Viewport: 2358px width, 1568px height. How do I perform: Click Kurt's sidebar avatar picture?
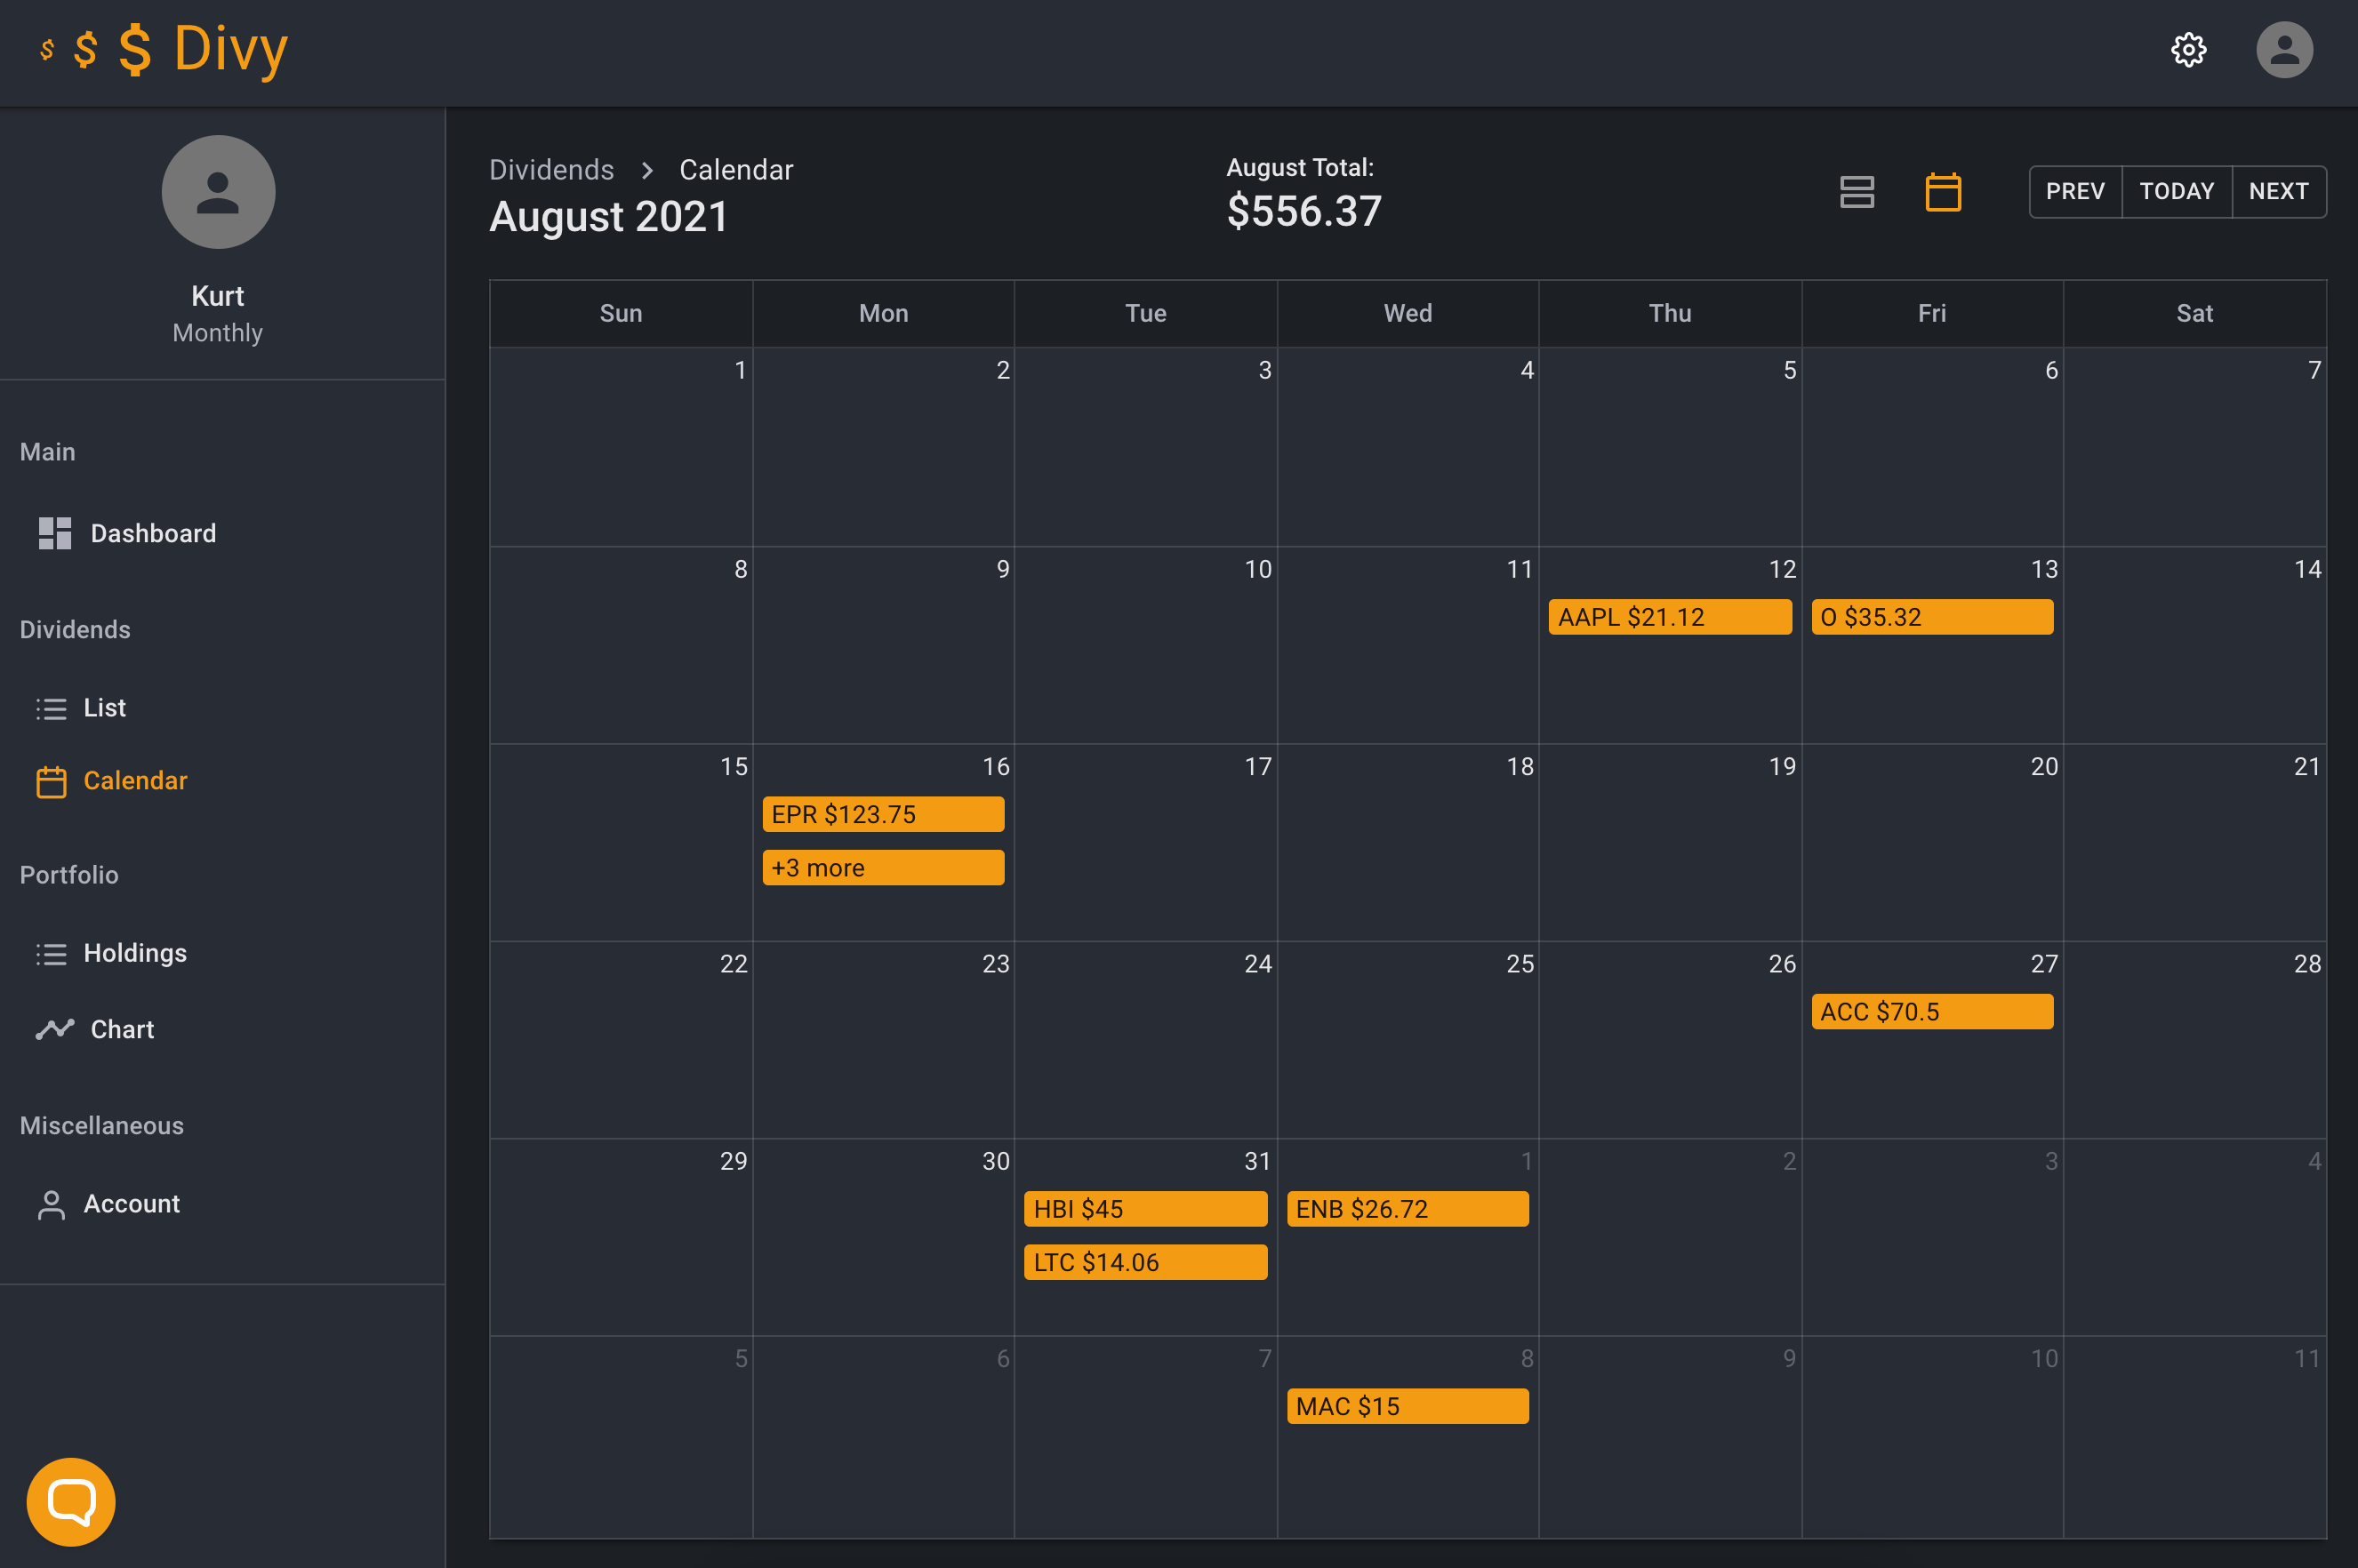(x=218, y=192)
